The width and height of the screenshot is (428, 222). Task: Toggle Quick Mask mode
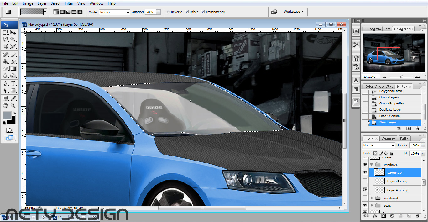[10, 130]
